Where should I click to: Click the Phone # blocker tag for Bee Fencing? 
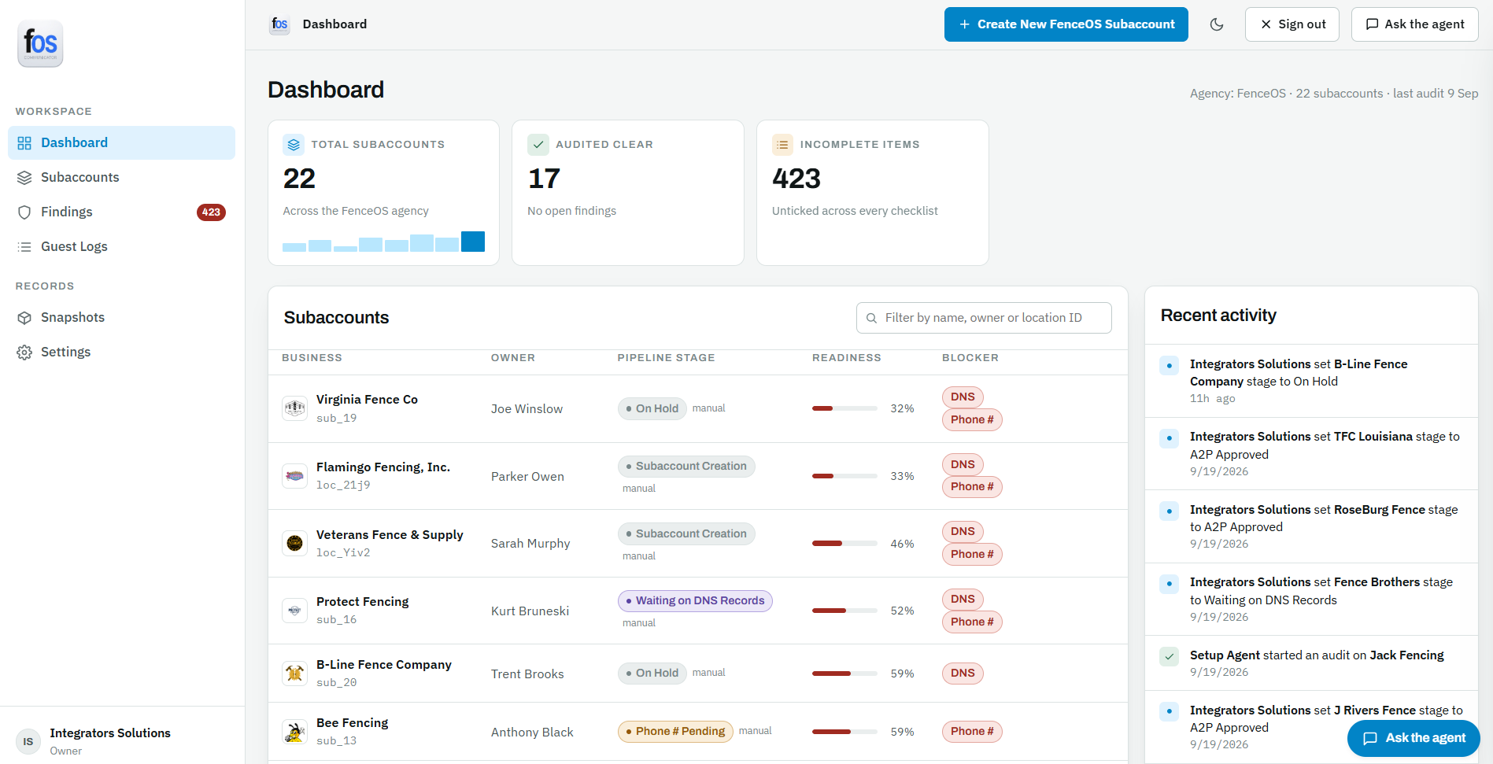[972, 732]
